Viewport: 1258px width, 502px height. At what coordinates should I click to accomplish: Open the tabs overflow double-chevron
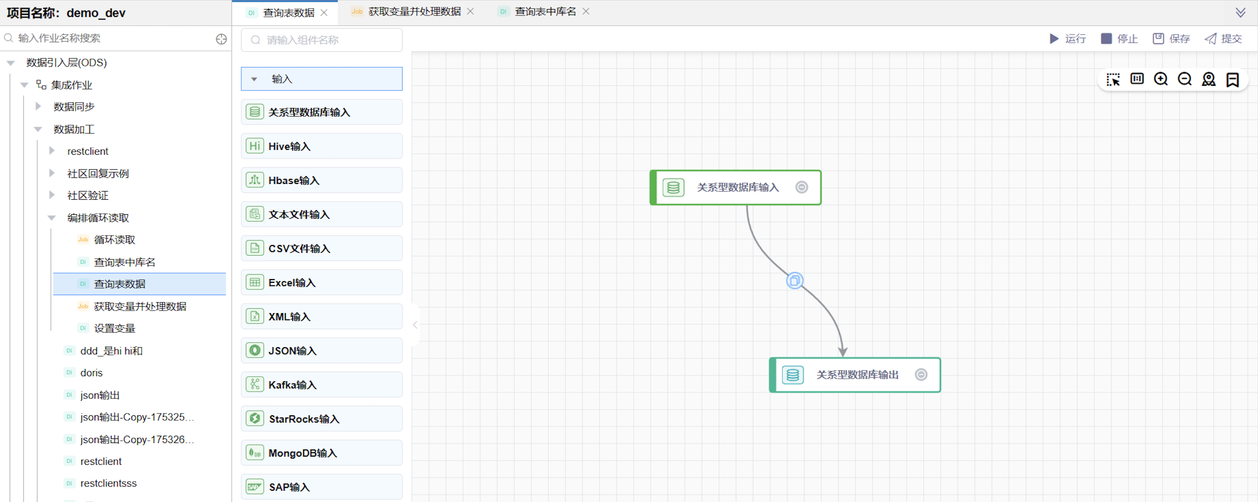click(1240, 13)
